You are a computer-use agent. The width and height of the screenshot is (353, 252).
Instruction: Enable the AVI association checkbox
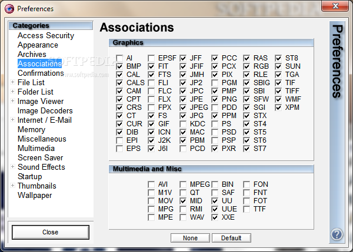(151, 184)
